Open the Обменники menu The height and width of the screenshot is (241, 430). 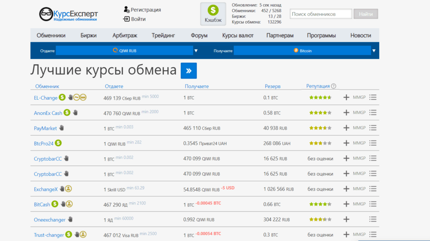[51, 35]
